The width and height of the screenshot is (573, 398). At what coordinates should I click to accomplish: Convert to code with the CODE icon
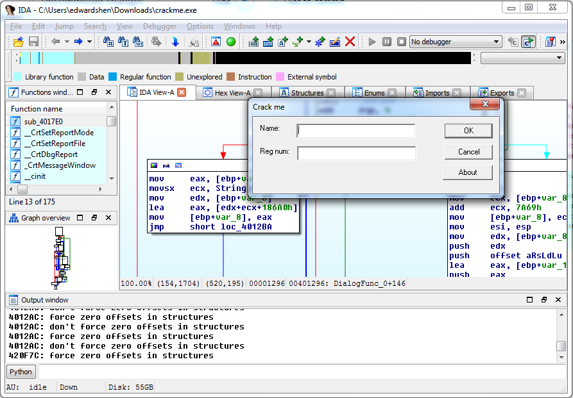click(x=253, y=42)
